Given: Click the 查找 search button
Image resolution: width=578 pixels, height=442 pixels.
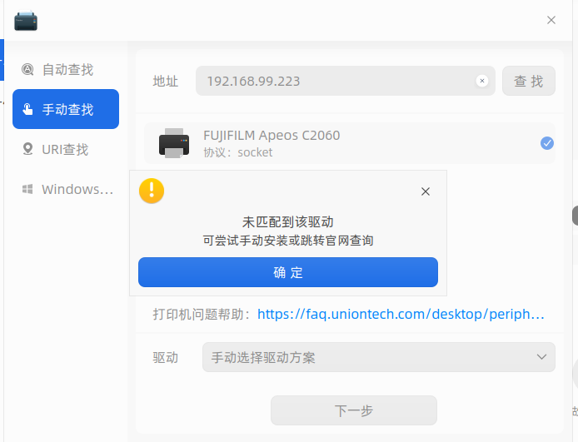Looking at the screenshot, I should coord(529,81).
